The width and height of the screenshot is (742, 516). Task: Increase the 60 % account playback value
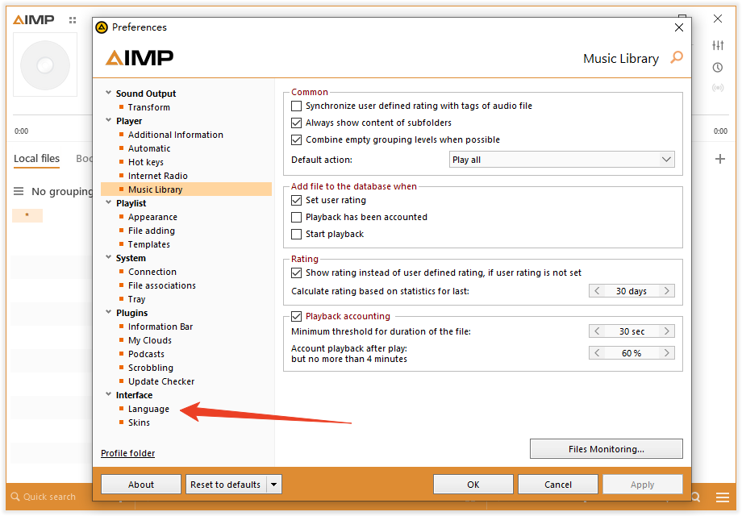(x=667, y=353)
